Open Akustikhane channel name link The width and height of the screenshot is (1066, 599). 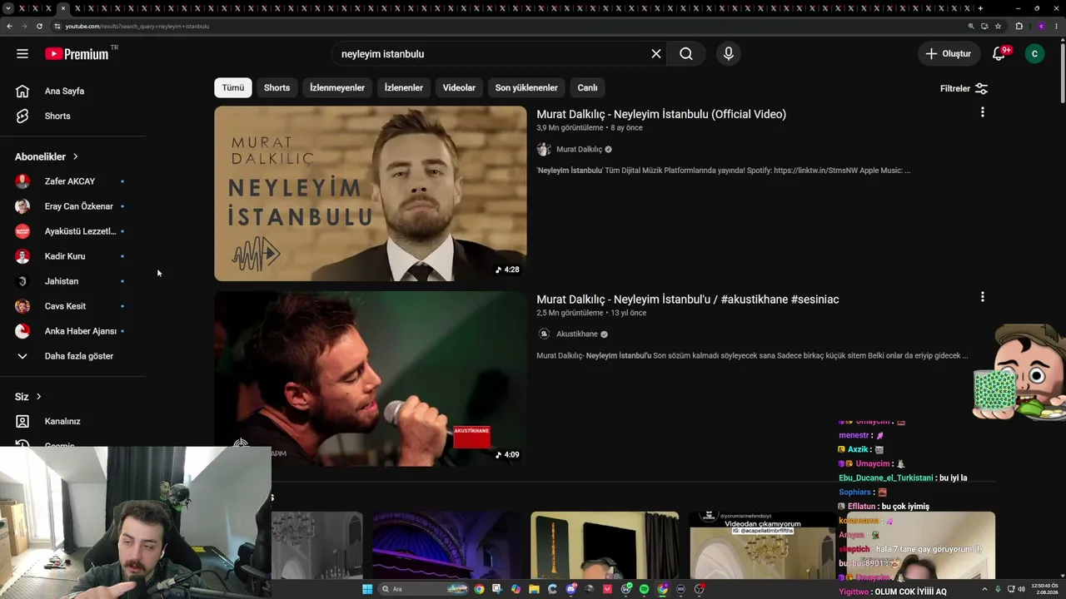[x=577, y=334]
